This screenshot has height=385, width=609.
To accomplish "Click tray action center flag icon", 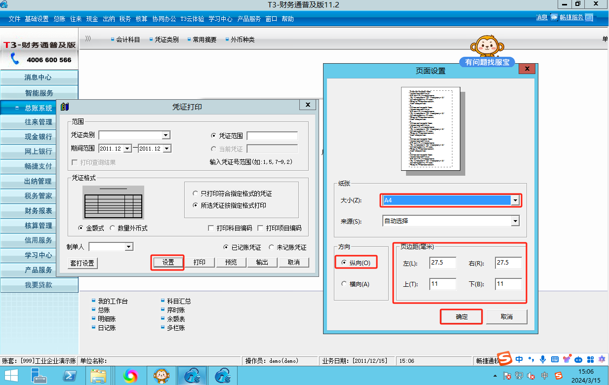I will click(x=507, y=376).
